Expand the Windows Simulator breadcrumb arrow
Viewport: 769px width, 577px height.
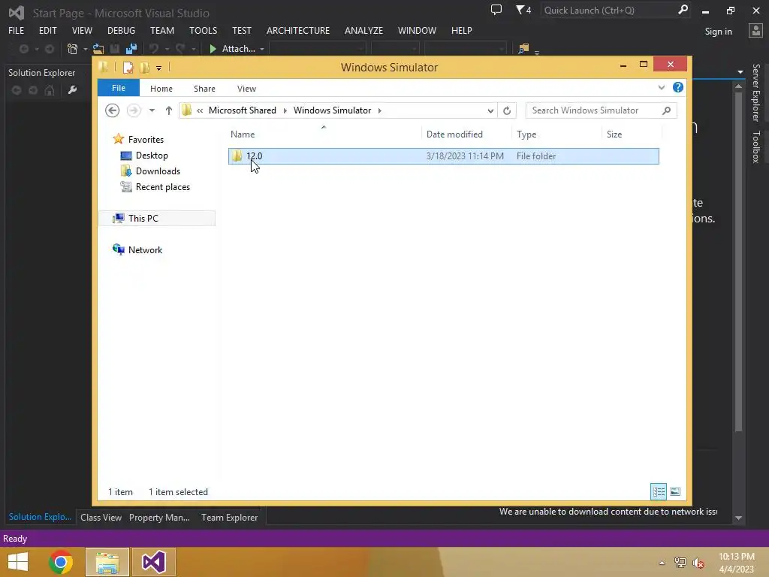pos(379,110)
